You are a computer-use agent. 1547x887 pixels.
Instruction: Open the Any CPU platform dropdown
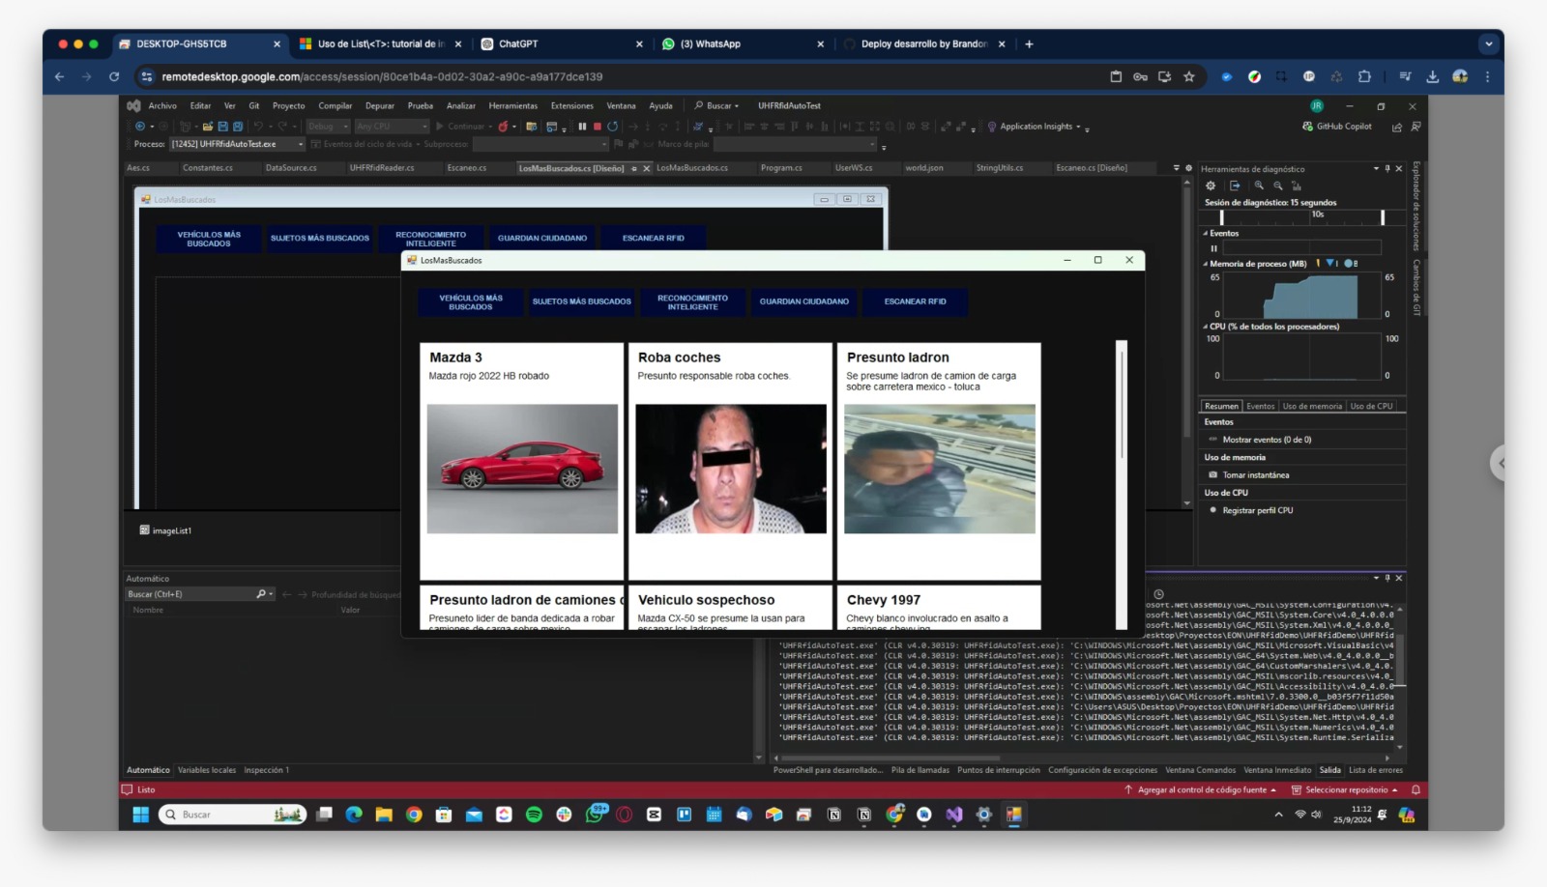point(391,127)
